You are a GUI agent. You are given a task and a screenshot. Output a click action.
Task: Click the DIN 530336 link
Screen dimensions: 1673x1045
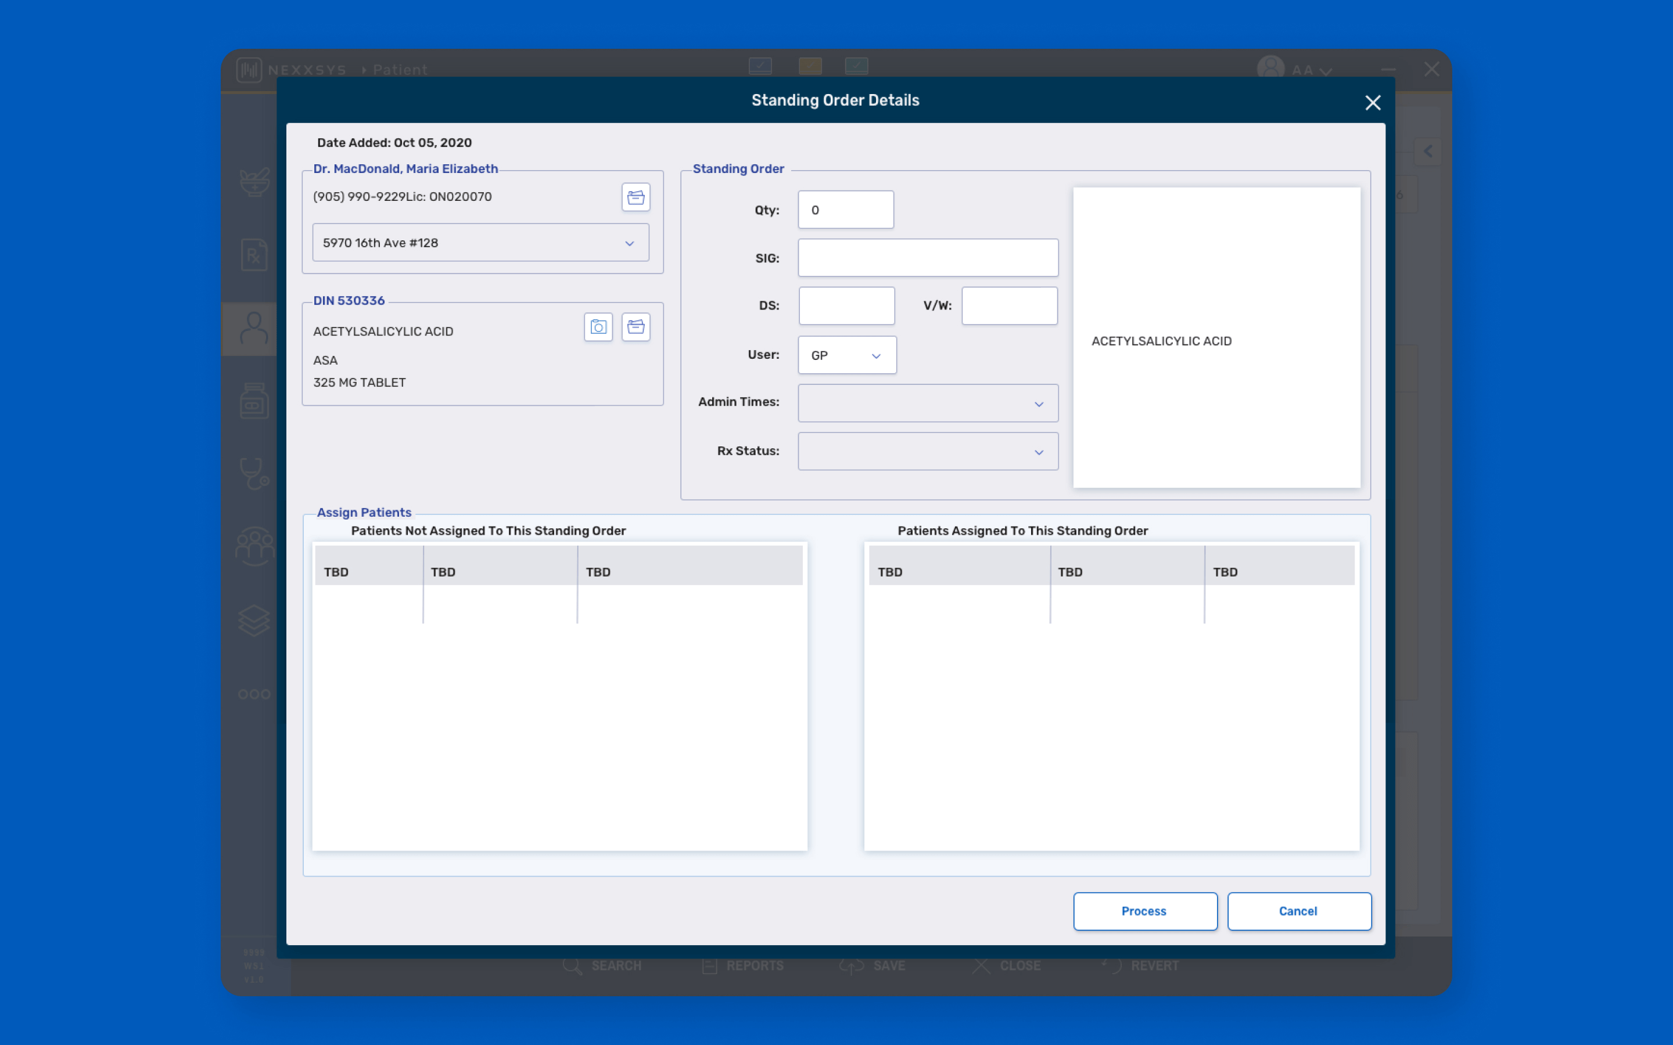point(349,301)
